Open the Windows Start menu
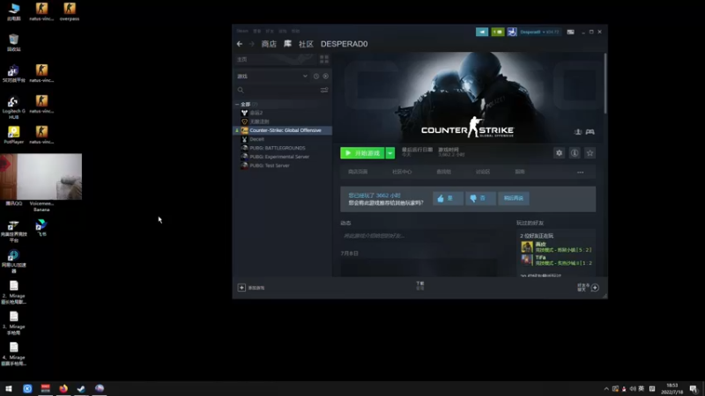This screenshot has width=705, height=396. [9, 388]
